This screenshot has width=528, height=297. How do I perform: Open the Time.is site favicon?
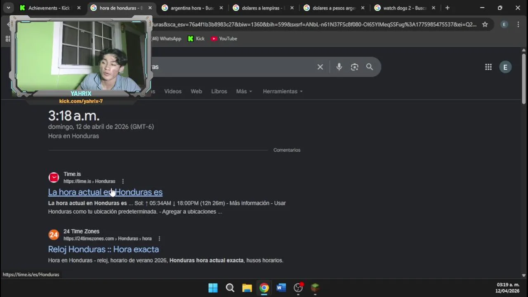[x=54, y=177]
